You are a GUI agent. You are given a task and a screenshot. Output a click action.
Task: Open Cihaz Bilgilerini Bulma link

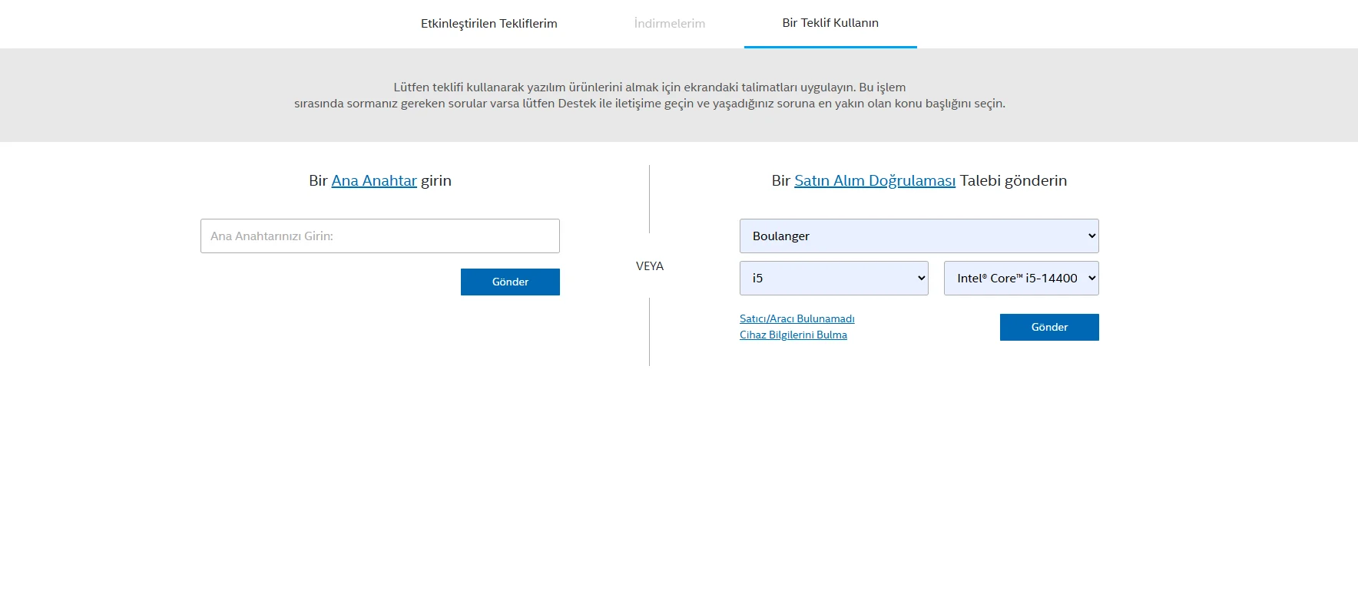tap(793, 335)
